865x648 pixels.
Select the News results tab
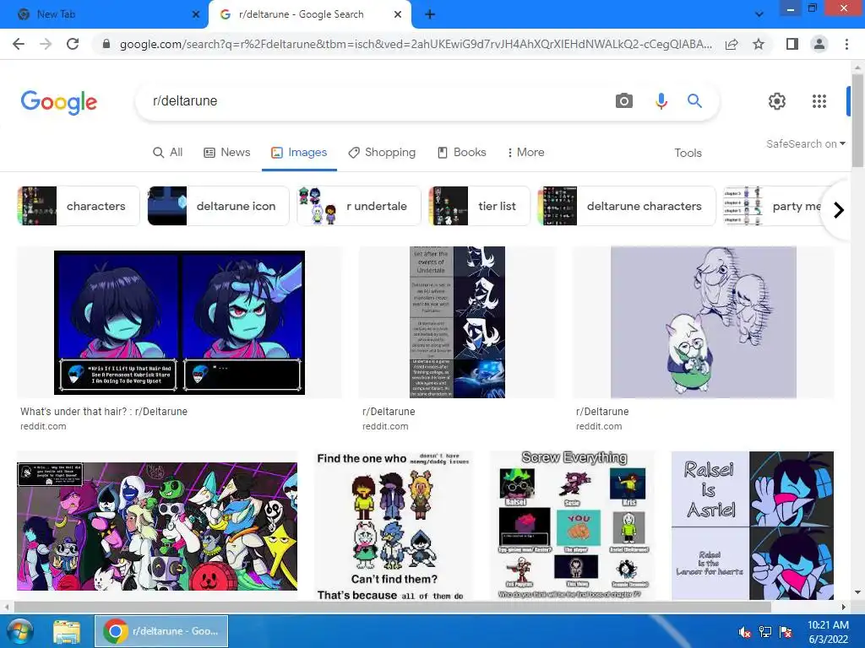click(226, 153)
